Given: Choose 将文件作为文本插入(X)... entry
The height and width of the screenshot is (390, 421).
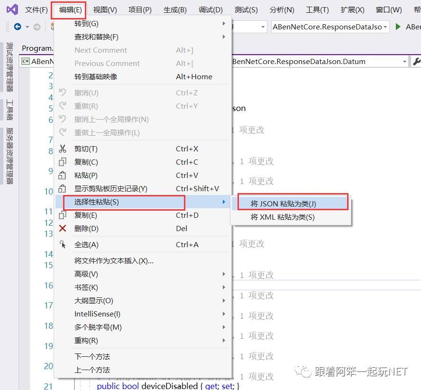Looking at the screenshot, I should pos(143,260).
